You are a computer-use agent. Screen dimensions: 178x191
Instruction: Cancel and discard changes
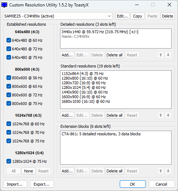pos(162,184)
